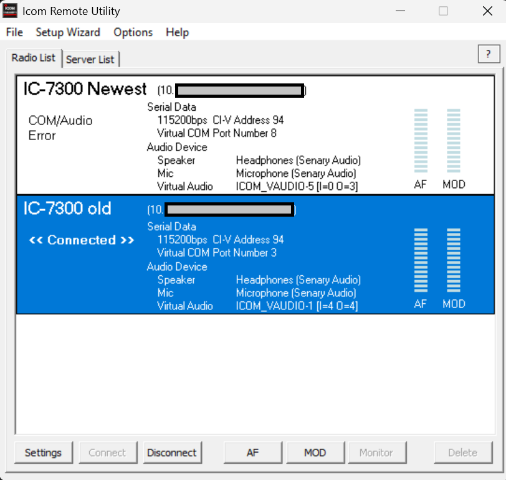Select the IC-7300 Newest radio entry
Viewport: 506px width, 480px height.
85,89
